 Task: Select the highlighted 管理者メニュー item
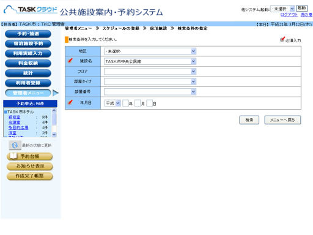click(28, 93)
